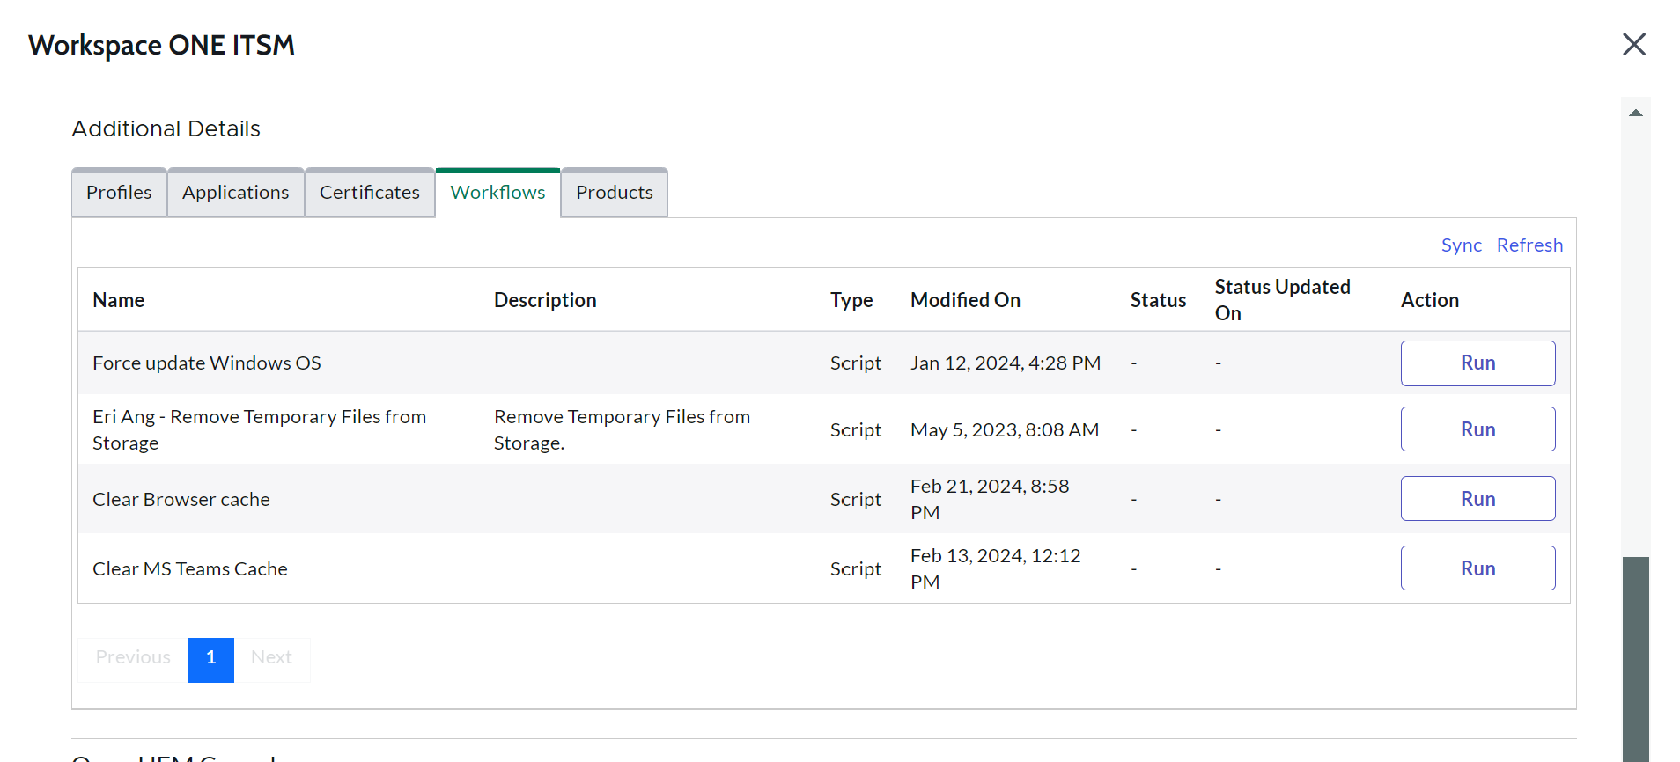Viewport: 1680px width, 762px height.
Task: Click the Workflows tab
Action: coord(497,193)
